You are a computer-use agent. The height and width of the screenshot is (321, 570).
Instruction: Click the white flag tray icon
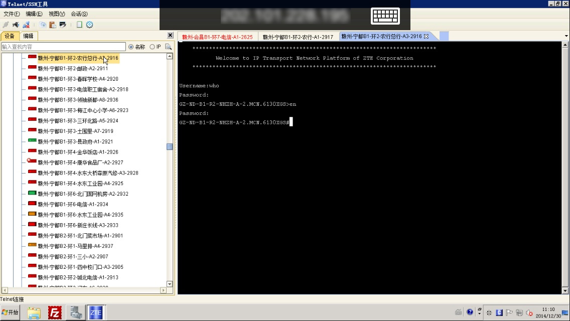point(509,312)
